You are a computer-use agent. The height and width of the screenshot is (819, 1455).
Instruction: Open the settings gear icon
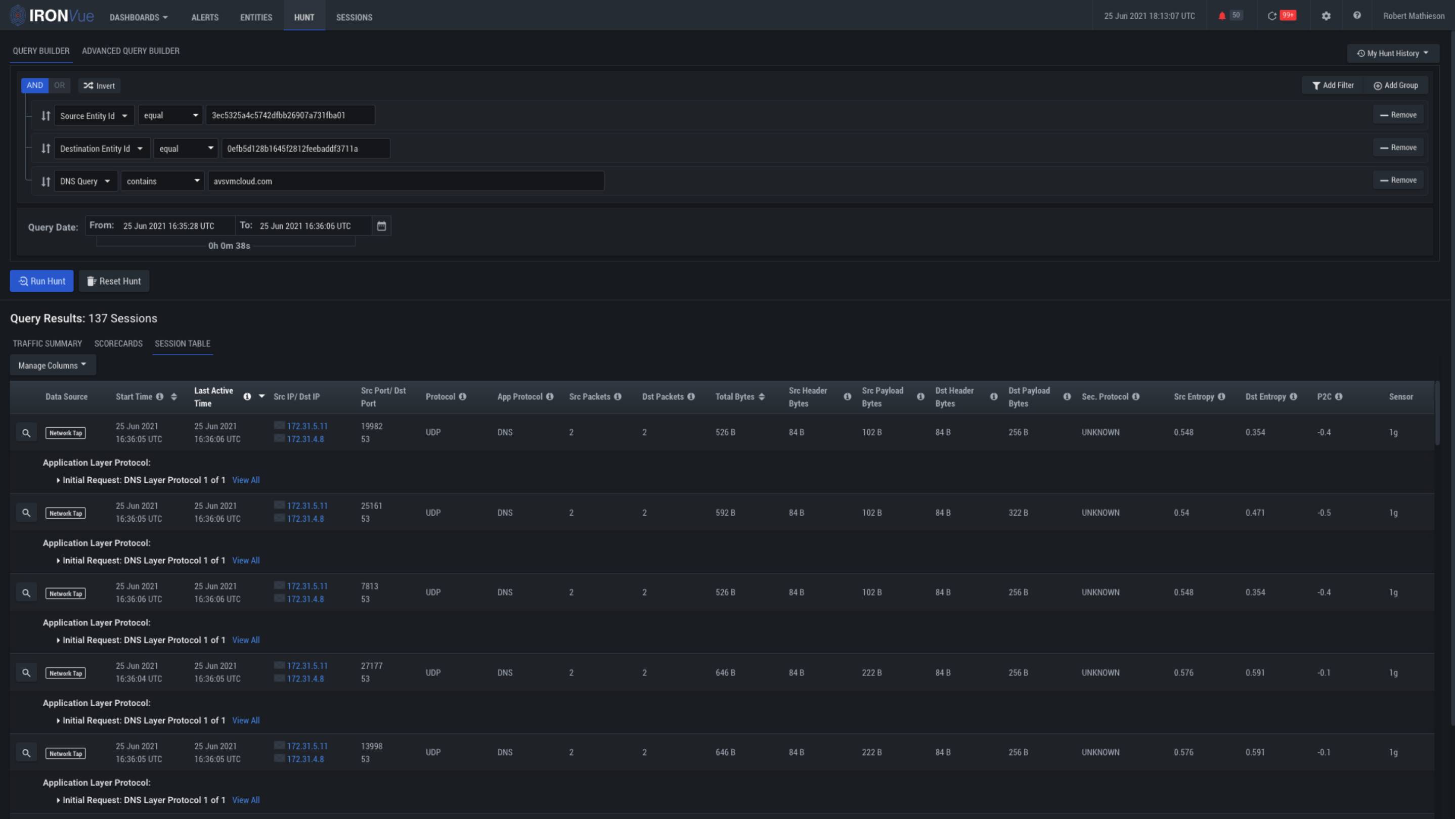click(x=1326, y=16)
